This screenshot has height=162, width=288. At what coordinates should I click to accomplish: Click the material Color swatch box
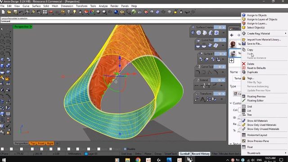[239, 110]
